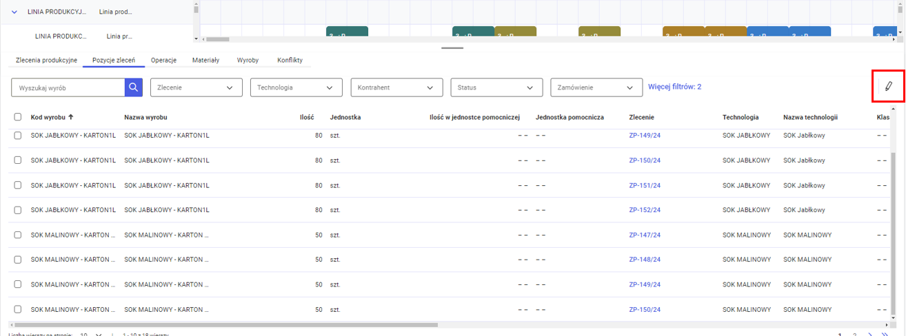Image resolution: width=906 pixels, height=336 pixels.
Task: Open ZP-150/24 link in SOK MALINOWY row
Action: [x=645, y=309]
